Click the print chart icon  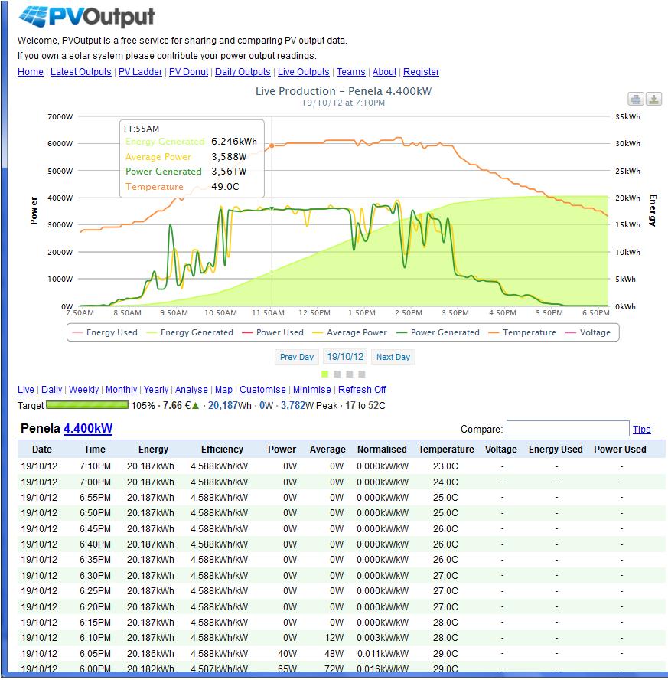click(636, 100)
